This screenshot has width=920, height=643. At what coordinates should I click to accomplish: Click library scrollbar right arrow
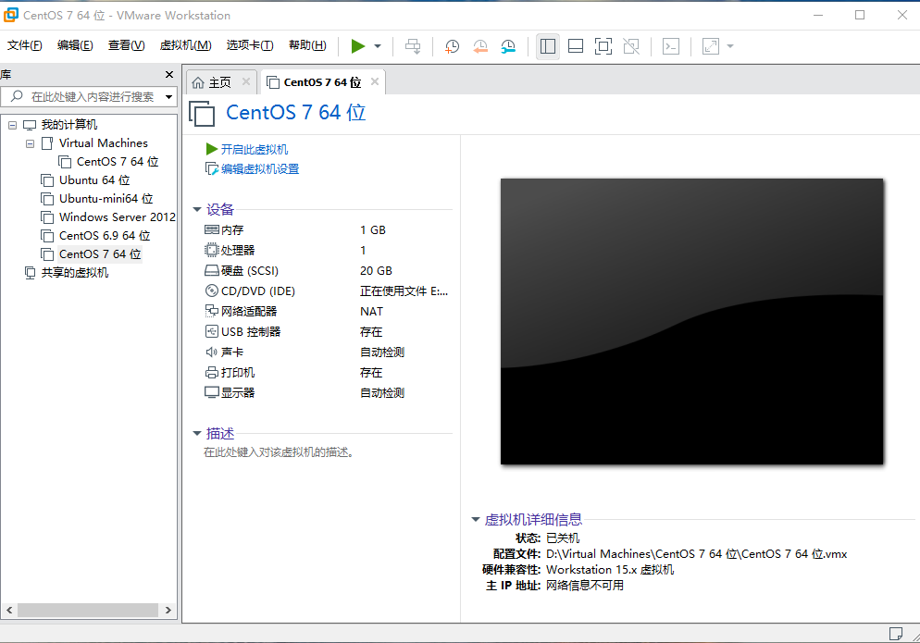tap(168, 610)
